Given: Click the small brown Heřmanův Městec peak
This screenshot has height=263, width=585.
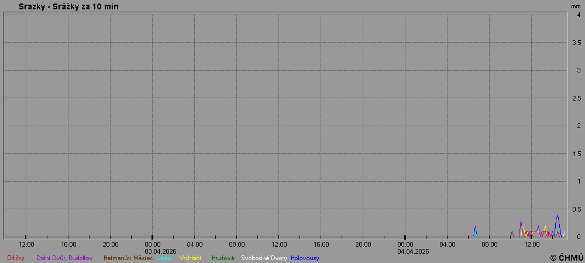Looking at the screenshot, I should [512, 231].
